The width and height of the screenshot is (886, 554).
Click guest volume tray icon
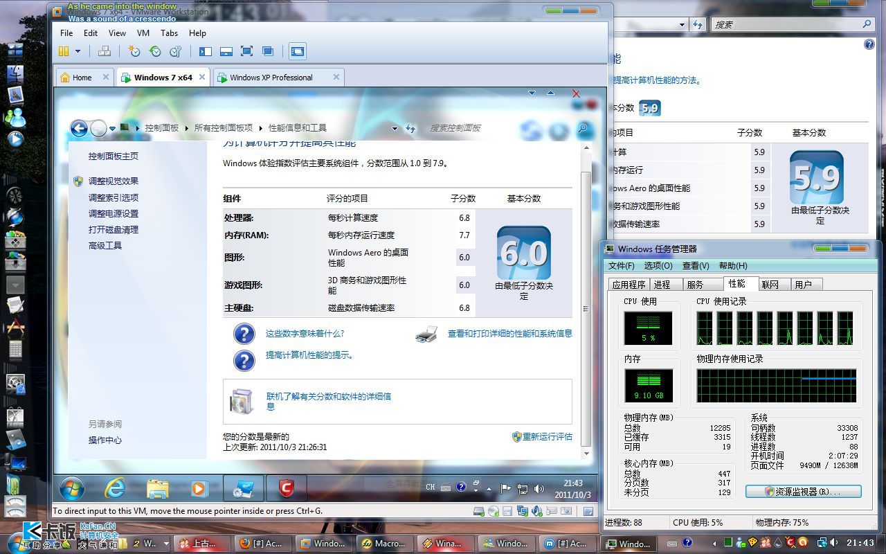(539, 489)
